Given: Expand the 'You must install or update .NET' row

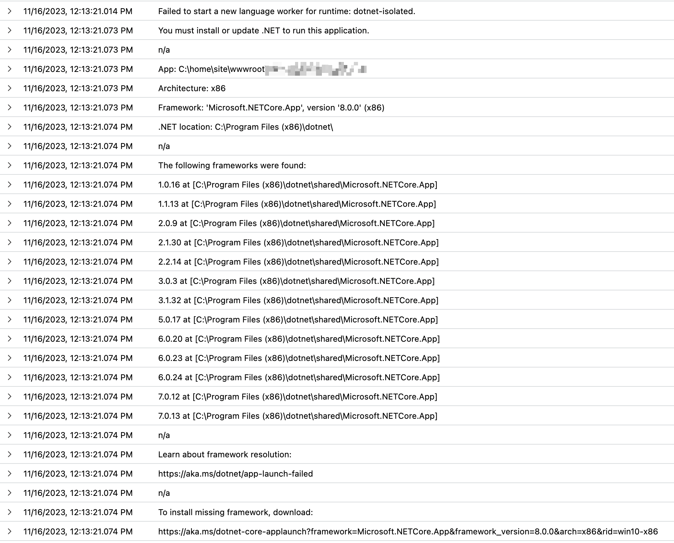Looking at the screenshot, I should pyautogui.click(x=9, y=31).
